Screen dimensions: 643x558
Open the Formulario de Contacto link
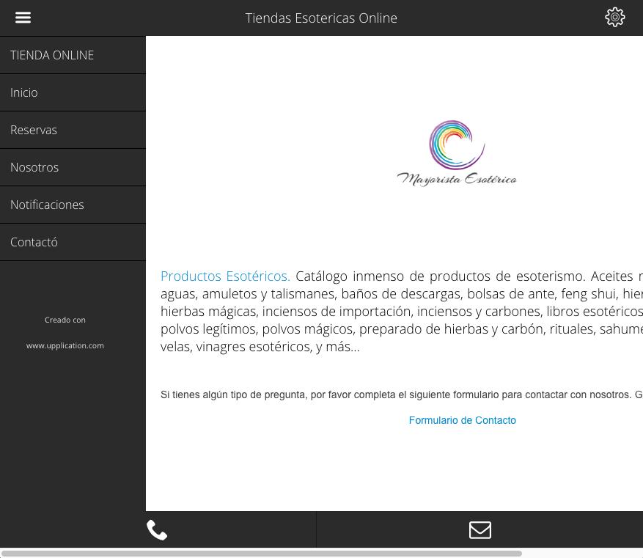[462, 420]
